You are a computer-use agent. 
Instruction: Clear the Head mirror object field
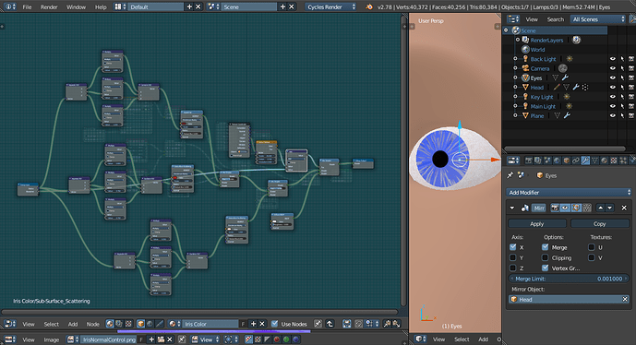pyautogui.click(x=625, y=299)
